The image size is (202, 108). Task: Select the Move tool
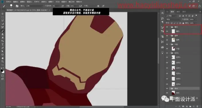(3, 14)
